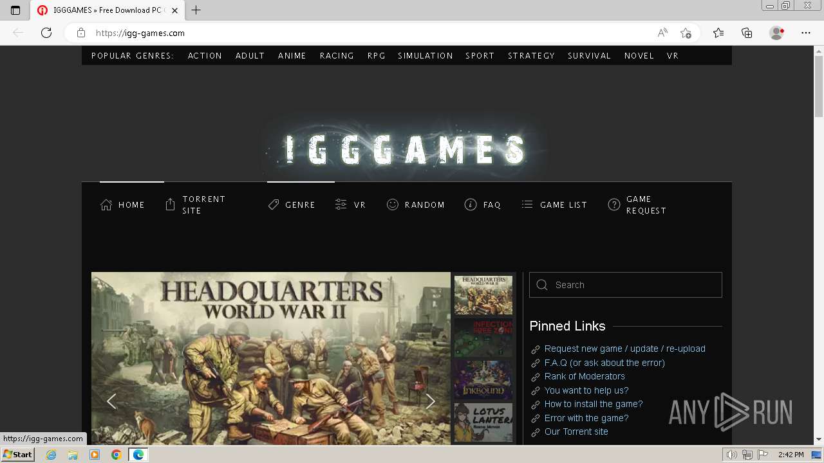Click the browser profile avatar
824x463 pixels.
tap(776, 33)
